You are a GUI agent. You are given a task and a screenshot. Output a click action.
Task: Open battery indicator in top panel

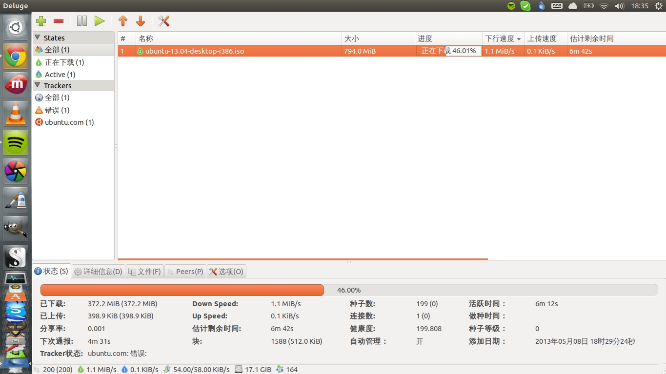click(588, 6)
